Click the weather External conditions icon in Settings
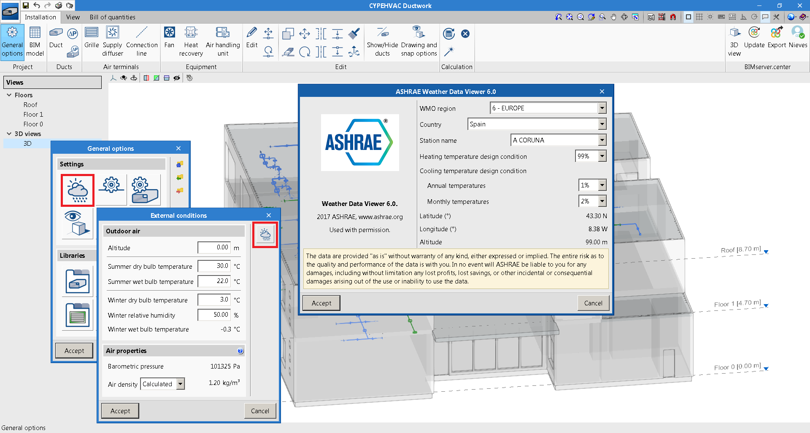The width and height of the screenshot is (810, 433). 77,190
